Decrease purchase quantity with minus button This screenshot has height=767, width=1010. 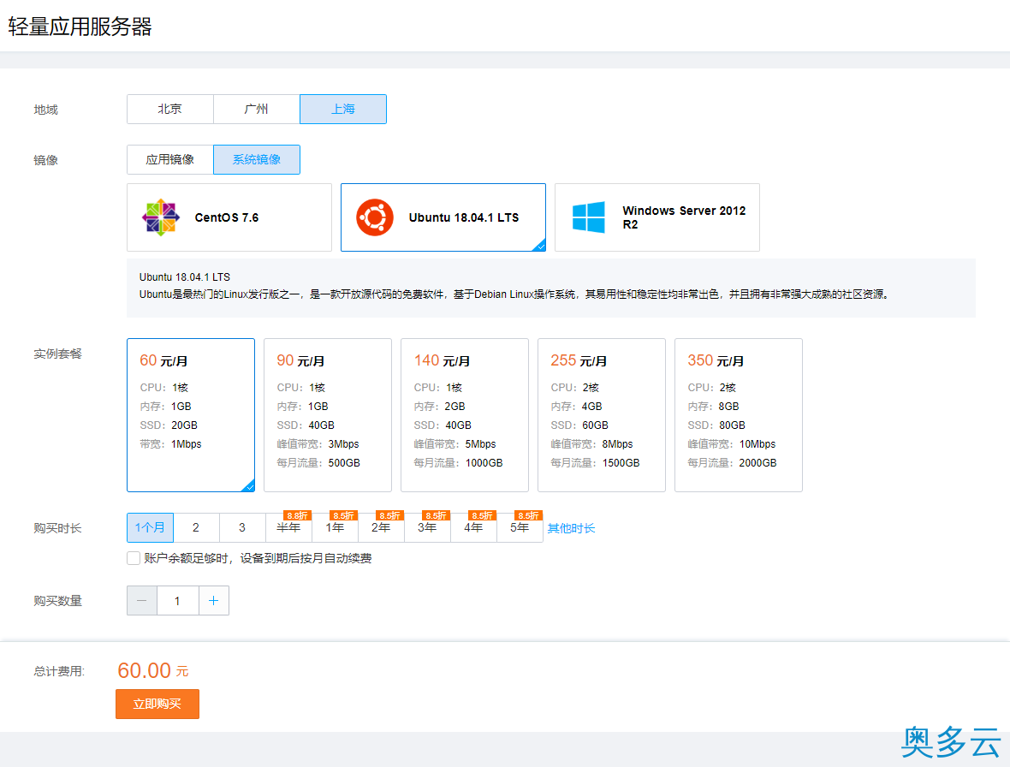(142, 600)
